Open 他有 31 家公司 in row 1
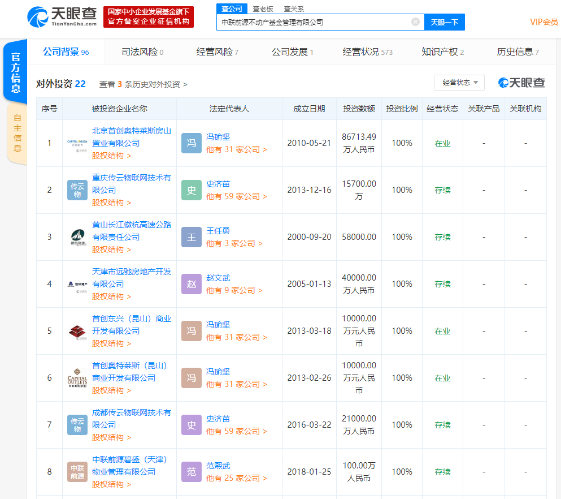Viewport: 561px width, 499px height. [237, 149]
